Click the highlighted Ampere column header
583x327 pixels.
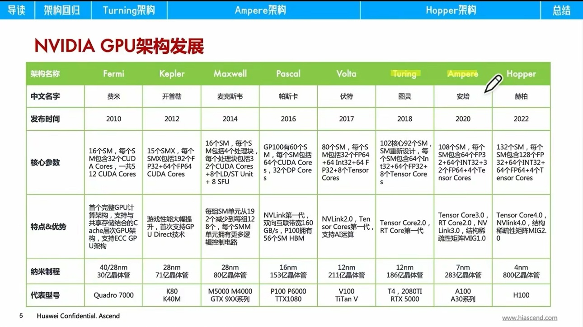coord(463,74)
